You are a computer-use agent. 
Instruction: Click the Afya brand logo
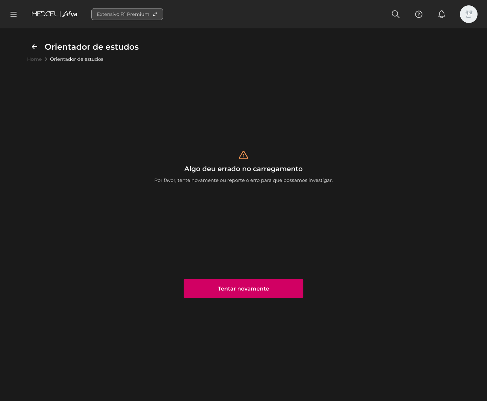tap(70, 14)
